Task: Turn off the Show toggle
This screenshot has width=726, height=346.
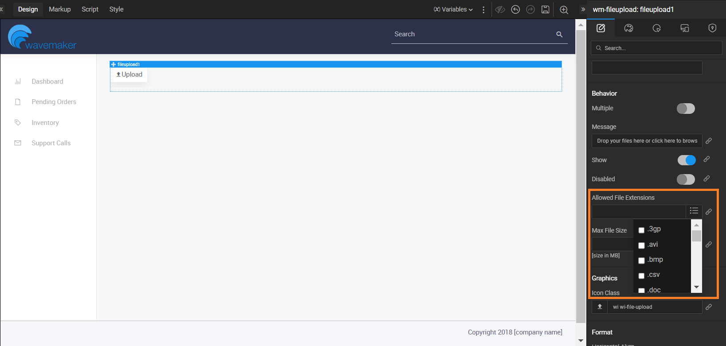Action: click(687, 160)
